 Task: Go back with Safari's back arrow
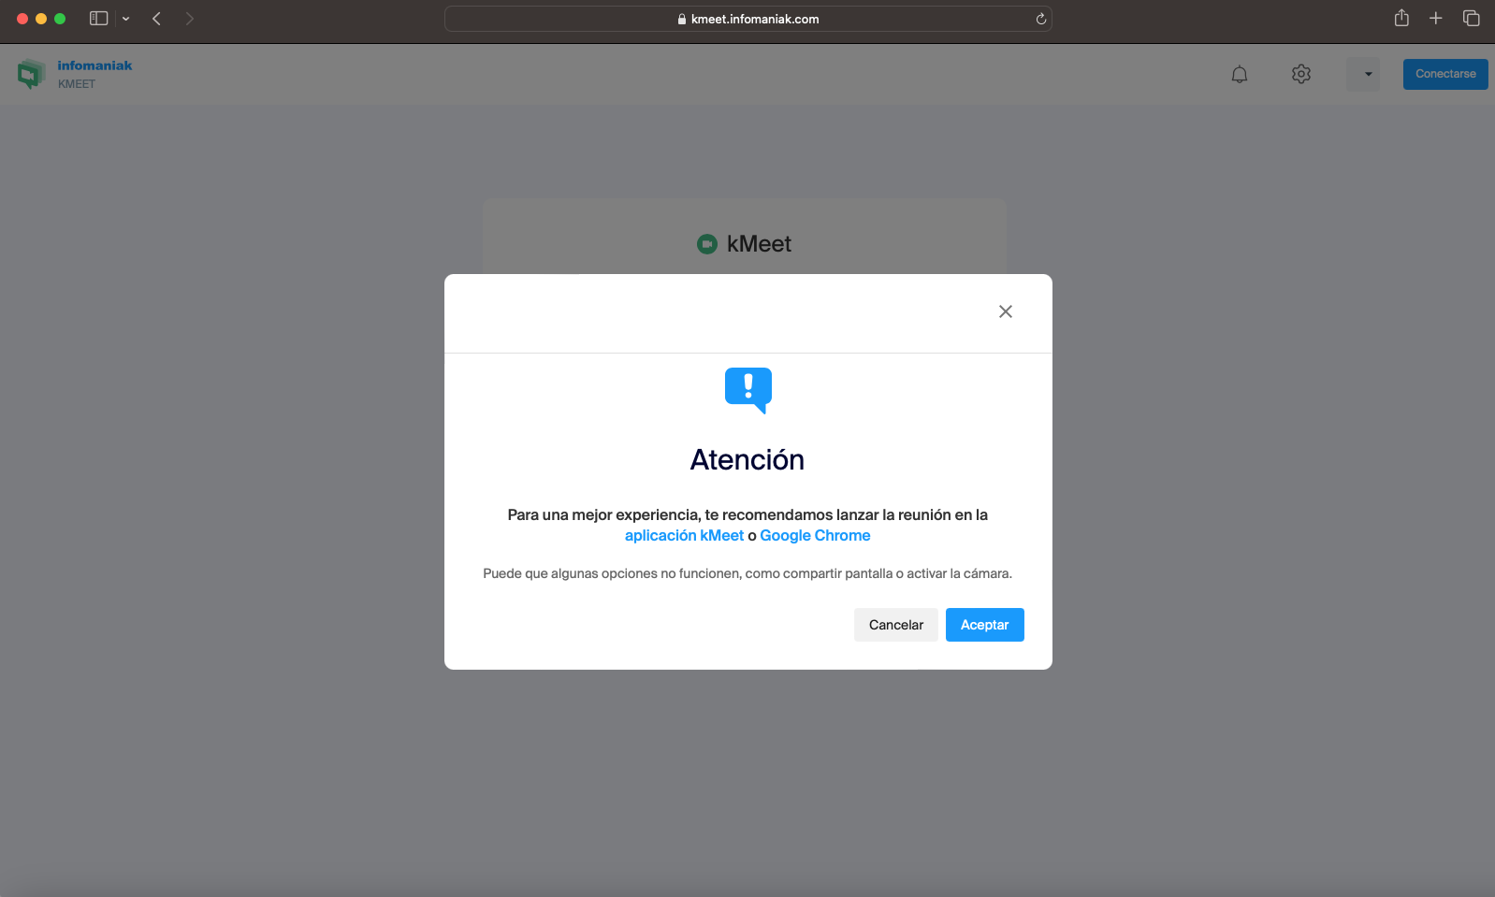click(156, 19)
